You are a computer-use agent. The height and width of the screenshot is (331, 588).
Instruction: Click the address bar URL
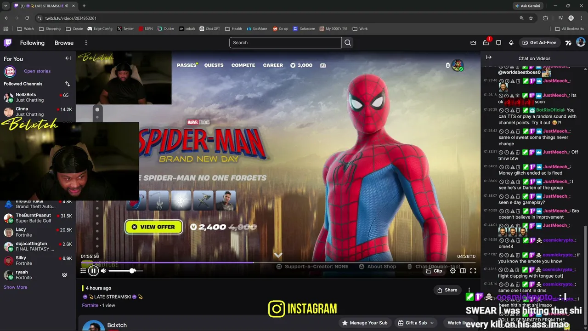click(71, 18)
